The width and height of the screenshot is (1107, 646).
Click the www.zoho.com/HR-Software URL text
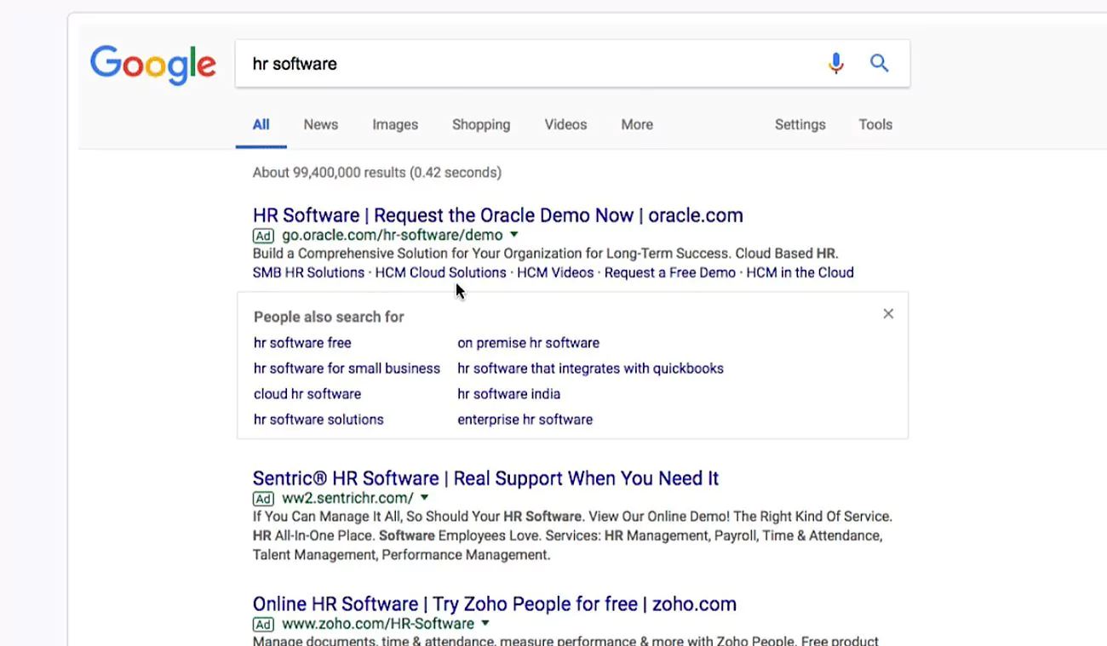pyautogui.click(x=378, y=625)
